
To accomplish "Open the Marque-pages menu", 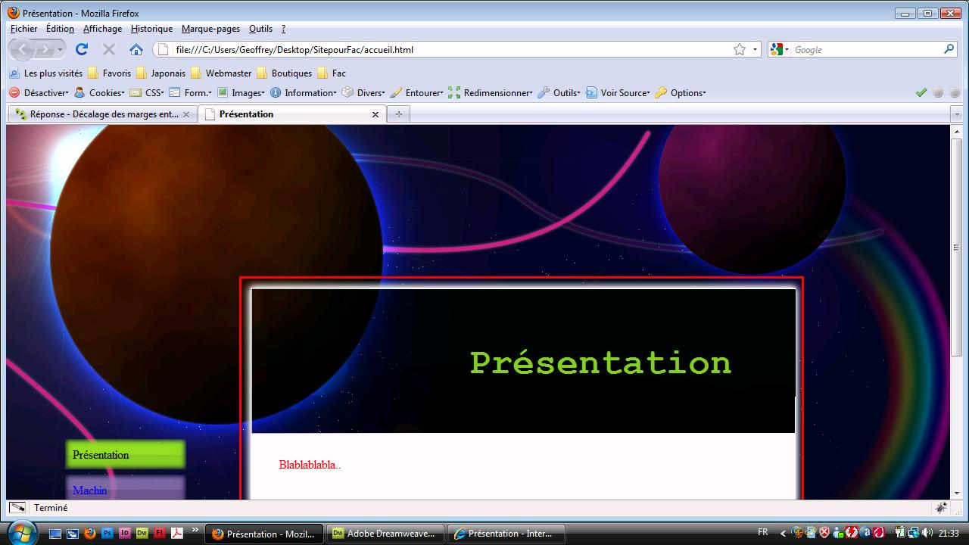I will [x=210, y=29].
